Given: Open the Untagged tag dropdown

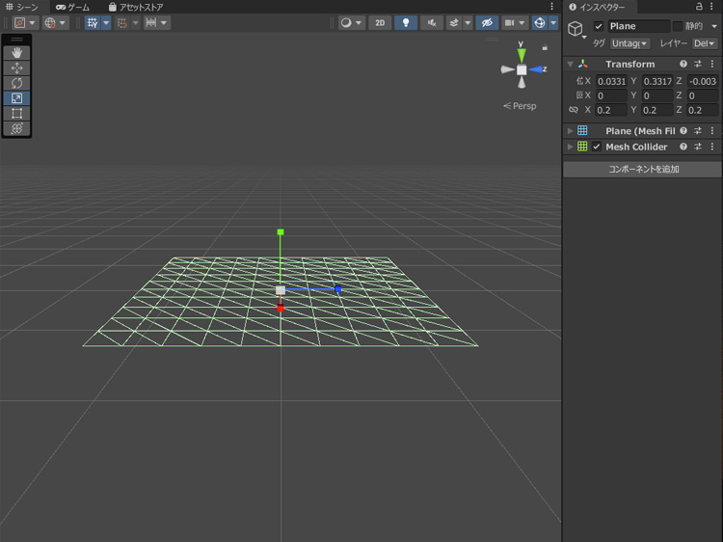Looking at the screenshot, I should [x=630, y=43].
